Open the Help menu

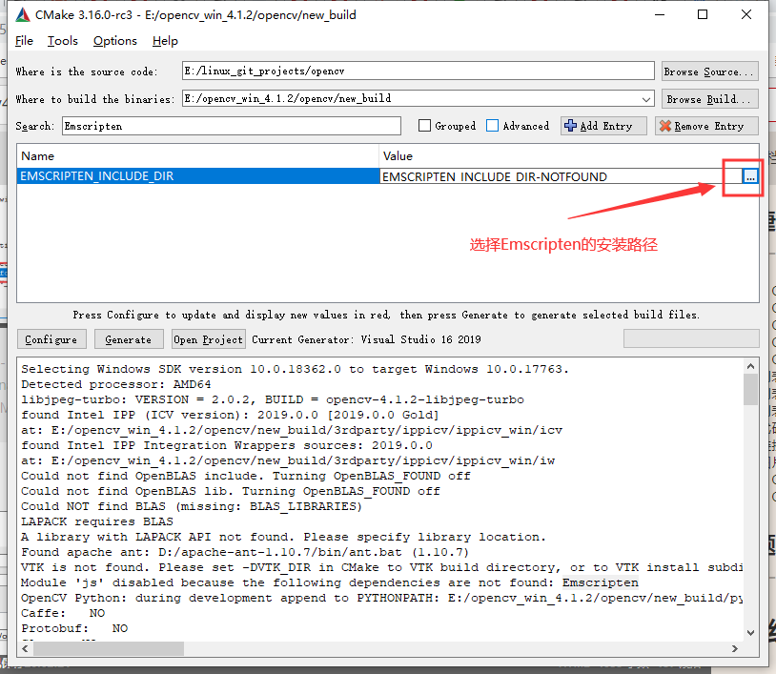[164, 41]
